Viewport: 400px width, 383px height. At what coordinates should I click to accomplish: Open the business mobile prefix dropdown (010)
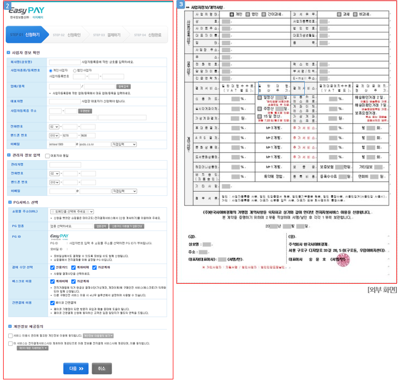54,135
